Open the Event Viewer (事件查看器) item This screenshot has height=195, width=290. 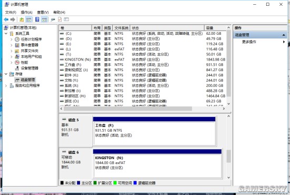pyautogui.click(x=30, y=45)
